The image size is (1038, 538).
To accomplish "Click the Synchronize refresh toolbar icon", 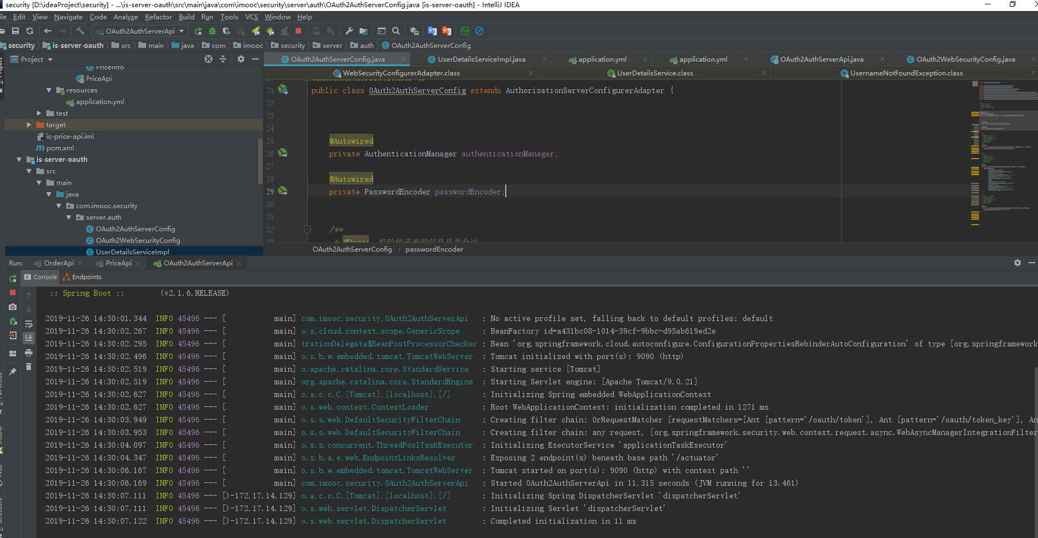I will [30, 31].
